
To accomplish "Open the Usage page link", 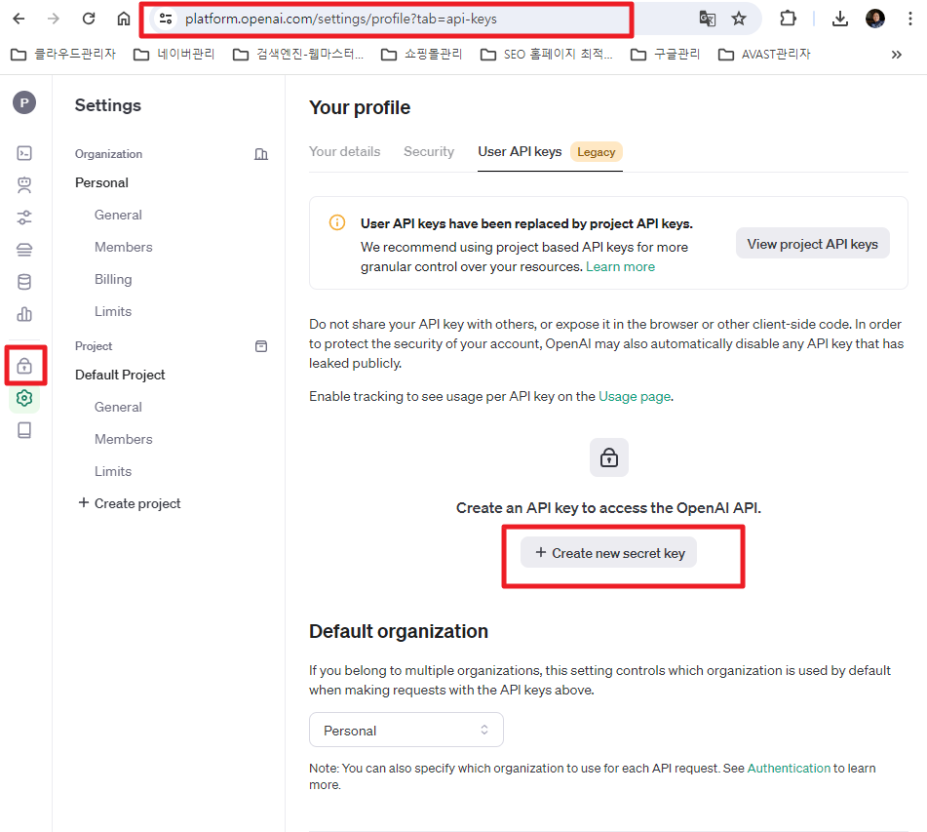I will coord(635,396).
